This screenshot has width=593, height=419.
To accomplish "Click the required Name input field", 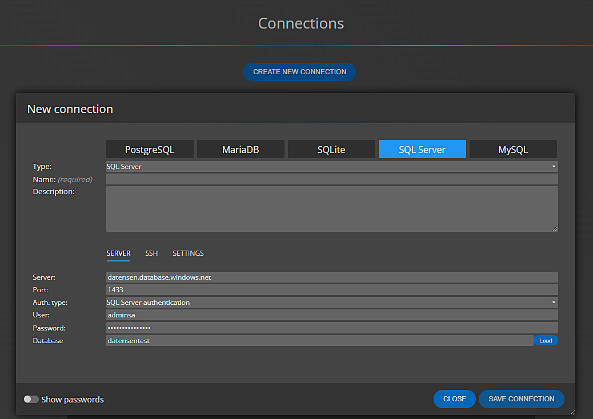I will point(331,179).
